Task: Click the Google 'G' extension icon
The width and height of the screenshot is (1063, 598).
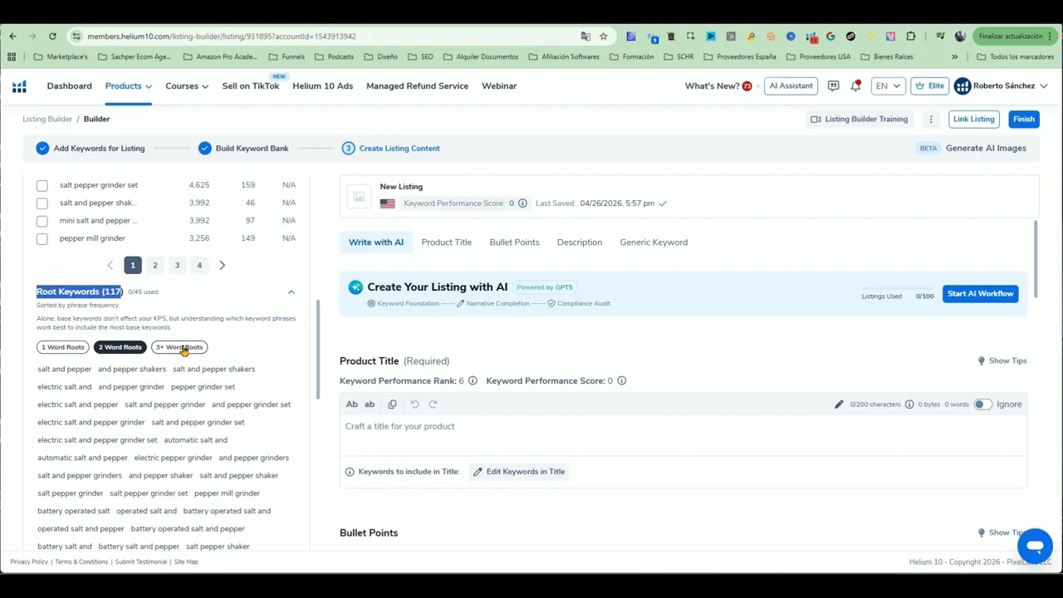Action: pos(830,37)
